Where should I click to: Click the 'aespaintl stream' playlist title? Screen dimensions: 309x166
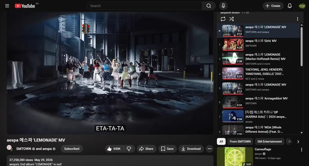click(230, 13)
